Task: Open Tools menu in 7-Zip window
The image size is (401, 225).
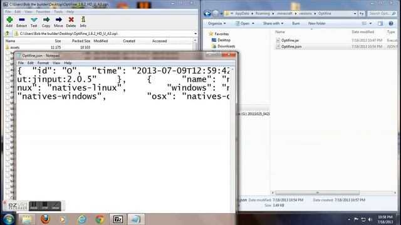Action: pyautogui.click(x=58, y=12)
